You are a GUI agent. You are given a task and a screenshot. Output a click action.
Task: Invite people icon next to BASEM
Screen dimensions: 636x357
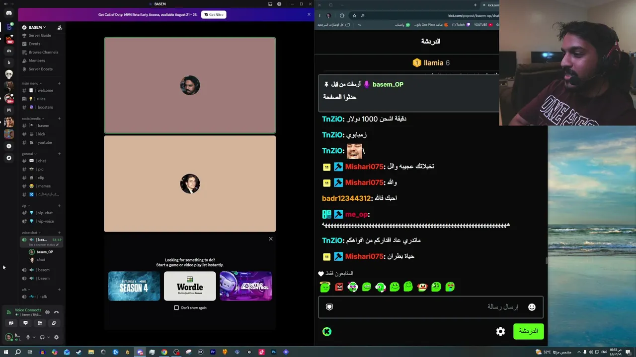[x=60, y=27]
